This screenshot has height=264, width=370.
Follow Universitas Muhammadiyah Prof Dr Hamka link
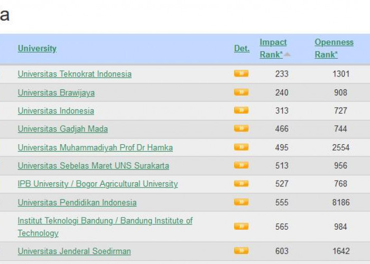(x=95, y=147)
